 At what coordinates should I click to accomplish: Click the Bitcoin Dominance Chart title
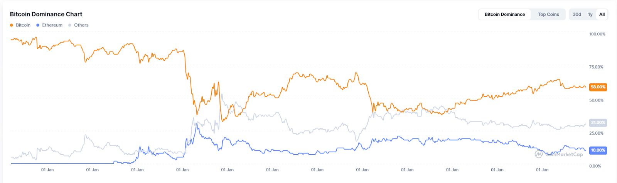tap(46, 14)
